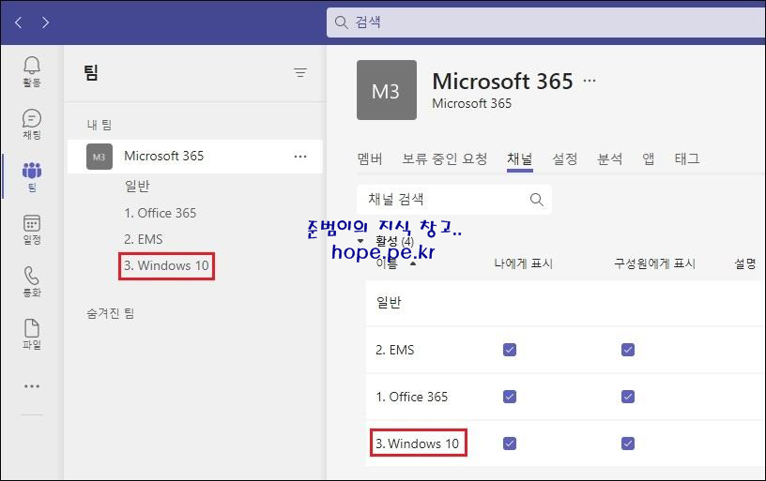Screen dimensions: 766x481
Task: Switch to the 보류 중인 요청 tab
Action: pos(445,158)
